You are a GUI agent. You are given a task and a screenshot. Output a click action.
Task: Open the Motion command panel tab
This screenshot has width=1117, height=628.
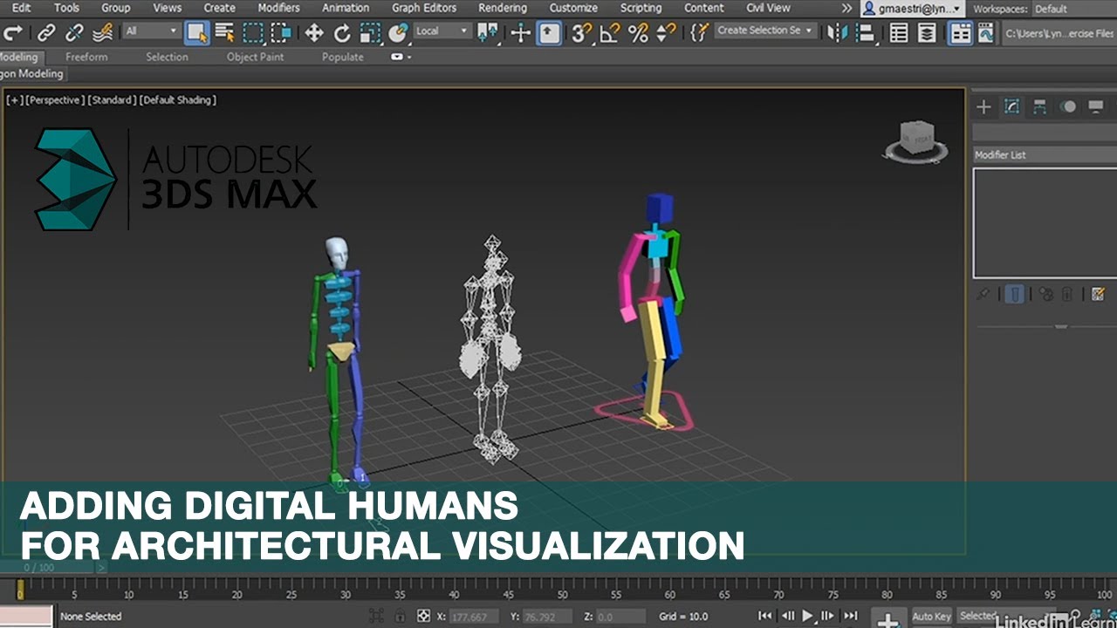pos(1068,106)
